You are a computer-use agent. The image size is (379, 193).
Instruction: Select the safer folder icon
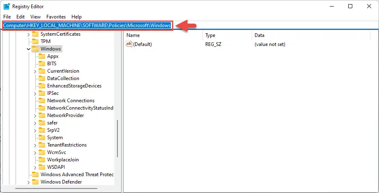[42, 123]
